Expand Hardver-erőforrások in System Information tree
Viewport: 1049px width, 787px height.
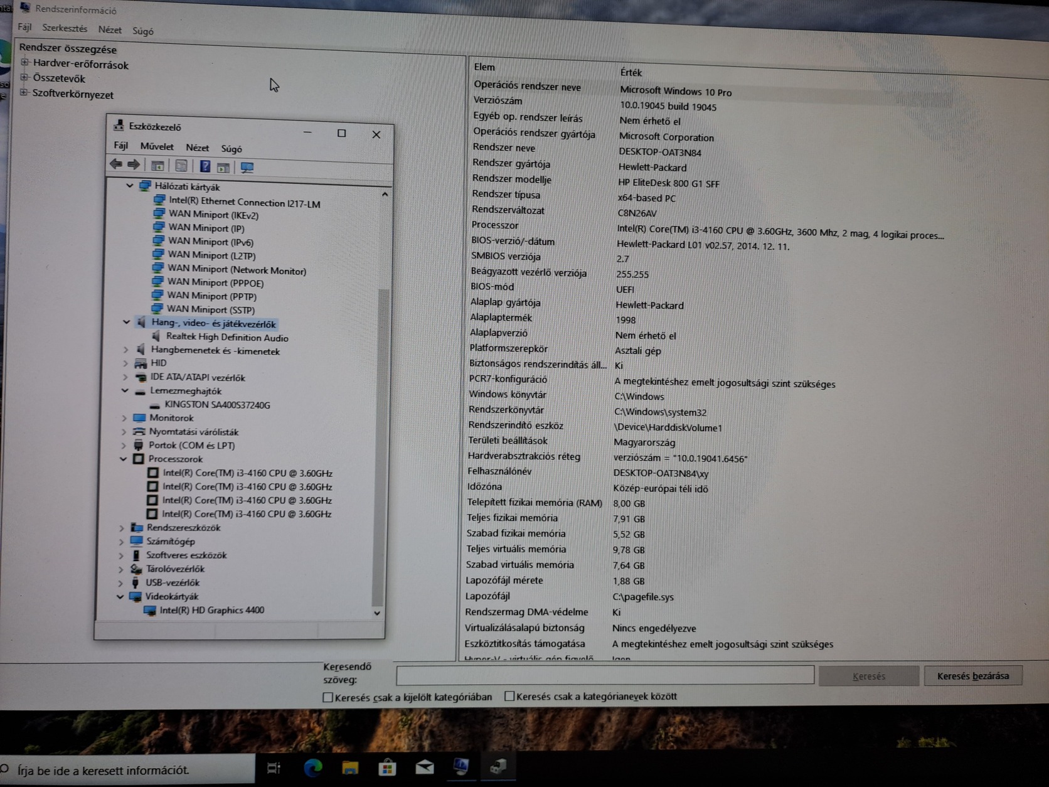25,62
